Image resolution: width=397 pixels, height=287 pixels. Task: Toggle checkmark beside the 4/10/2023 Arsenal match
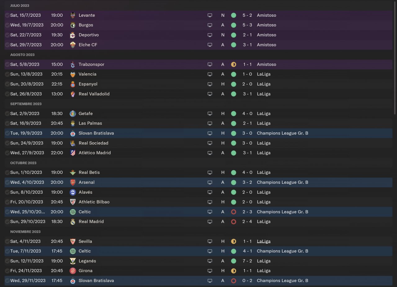coord(7,182)
